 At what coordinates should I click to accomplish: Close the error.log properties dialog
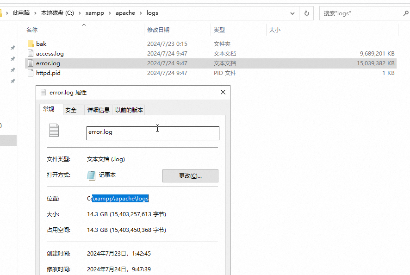[223, 92]
